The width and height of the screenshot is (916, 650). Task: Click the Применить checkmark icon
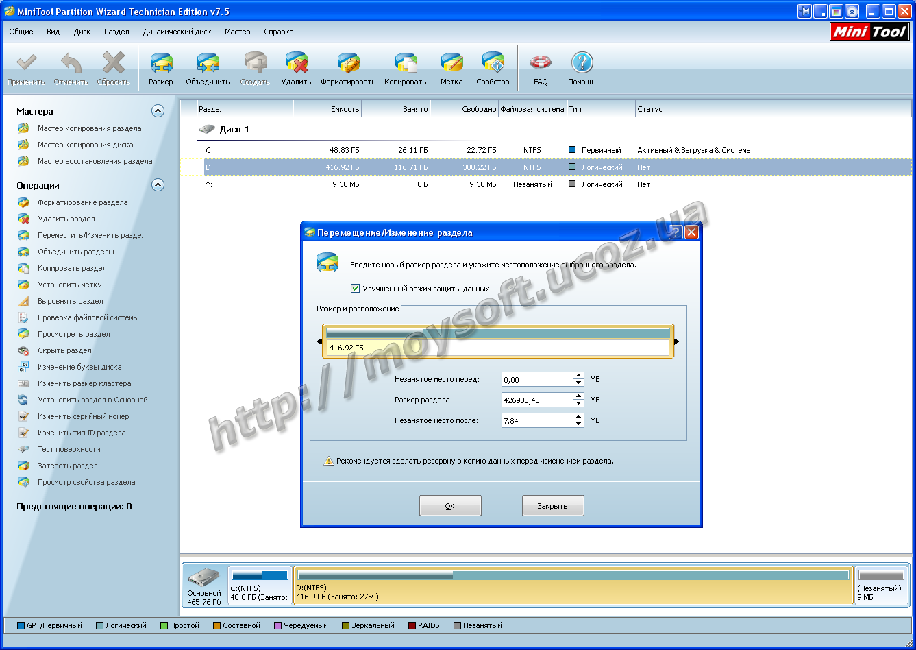click(26, 63)
